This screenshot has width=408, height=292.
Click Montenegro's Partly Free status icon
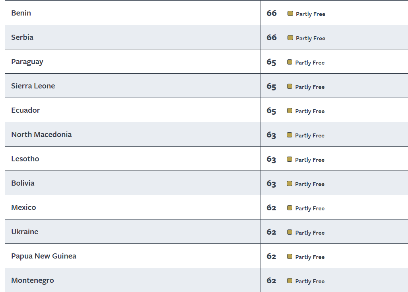(289, 280)
